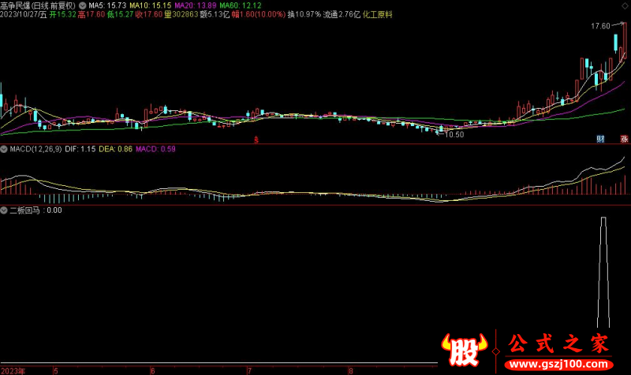631x375 pixels.
Task: Click the open price 开15.32
Action: coord(63,14)
